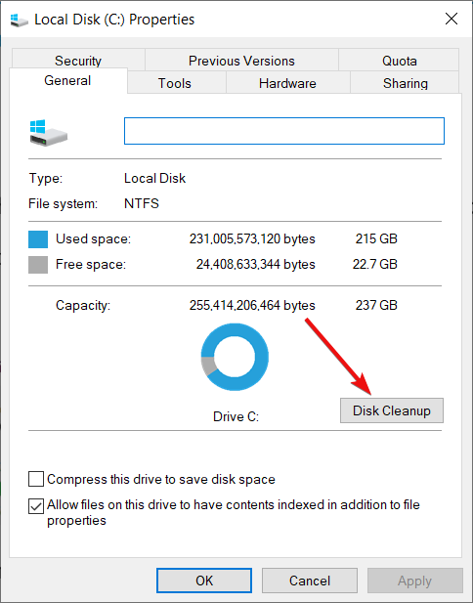473x603 pixels.
Task: Focus the drive label text field
Action: [x=284, y=131]
